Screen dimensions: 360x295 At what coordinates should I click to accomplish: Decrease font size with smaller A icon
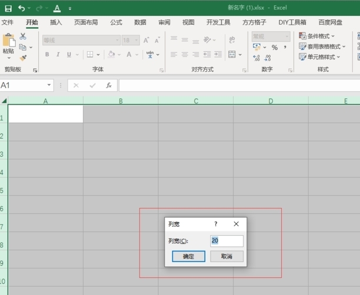point(157,40)
